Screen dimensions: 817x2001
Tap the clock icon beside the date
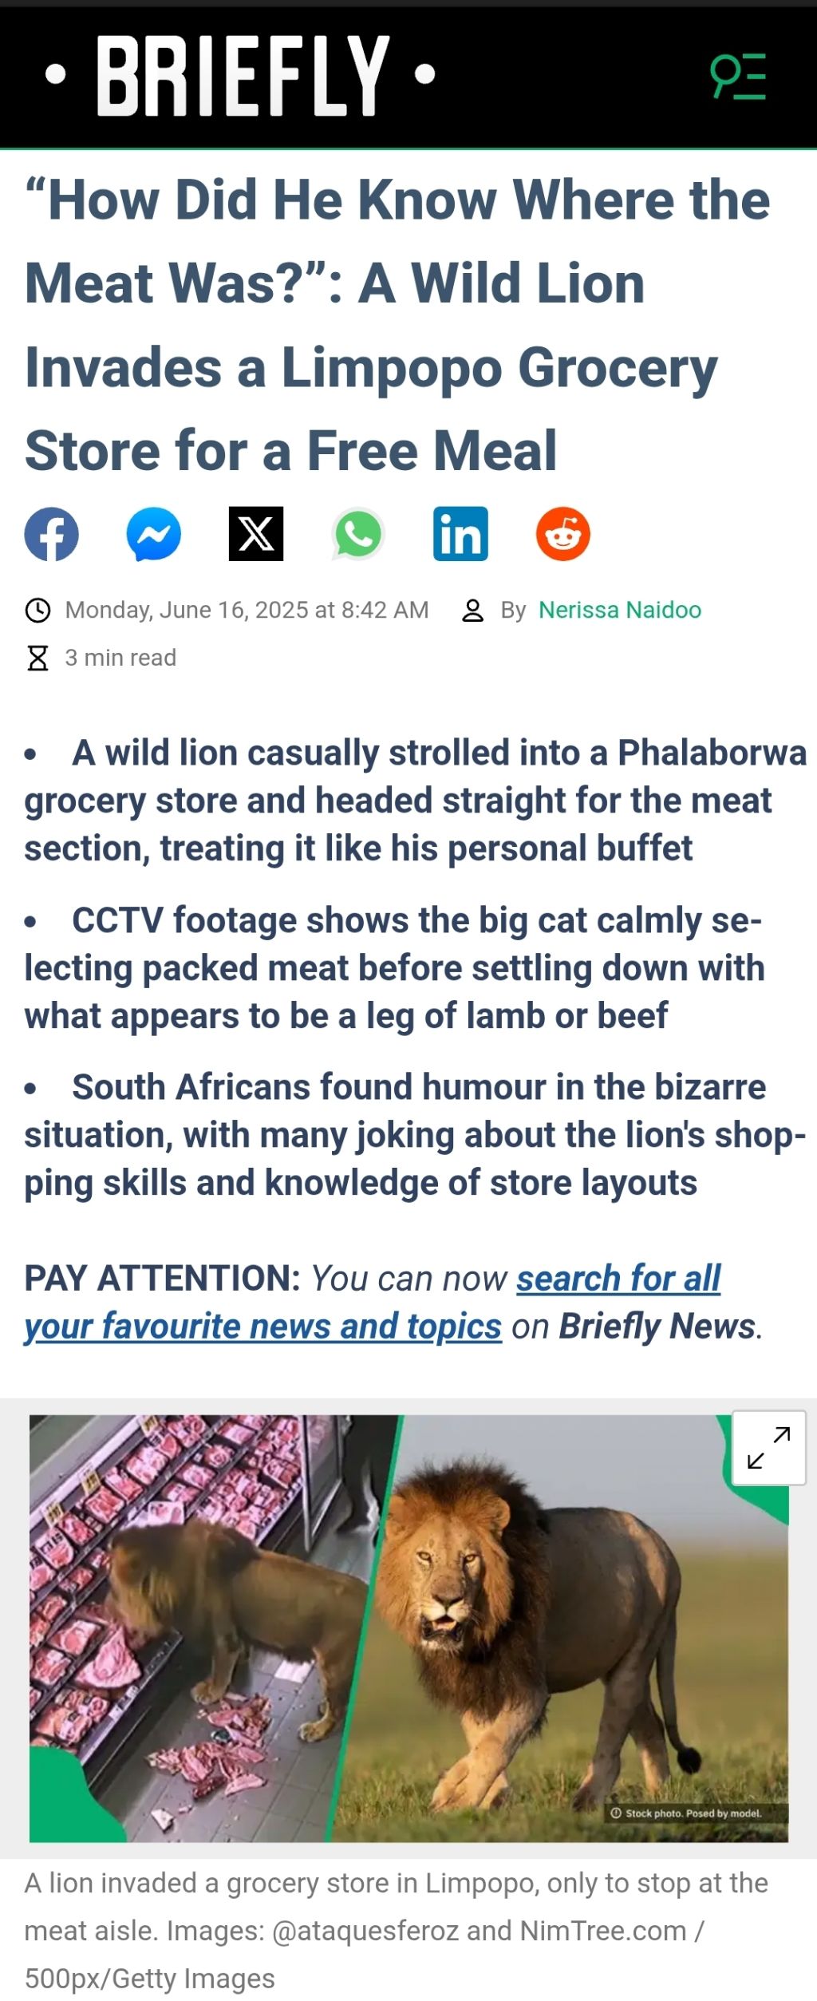pyautogui.click(x=37, y=611)
